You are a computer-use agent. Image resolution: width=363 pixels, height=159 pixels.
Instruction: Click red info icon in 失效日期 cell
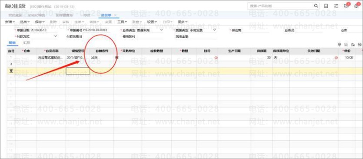[336, 57]
